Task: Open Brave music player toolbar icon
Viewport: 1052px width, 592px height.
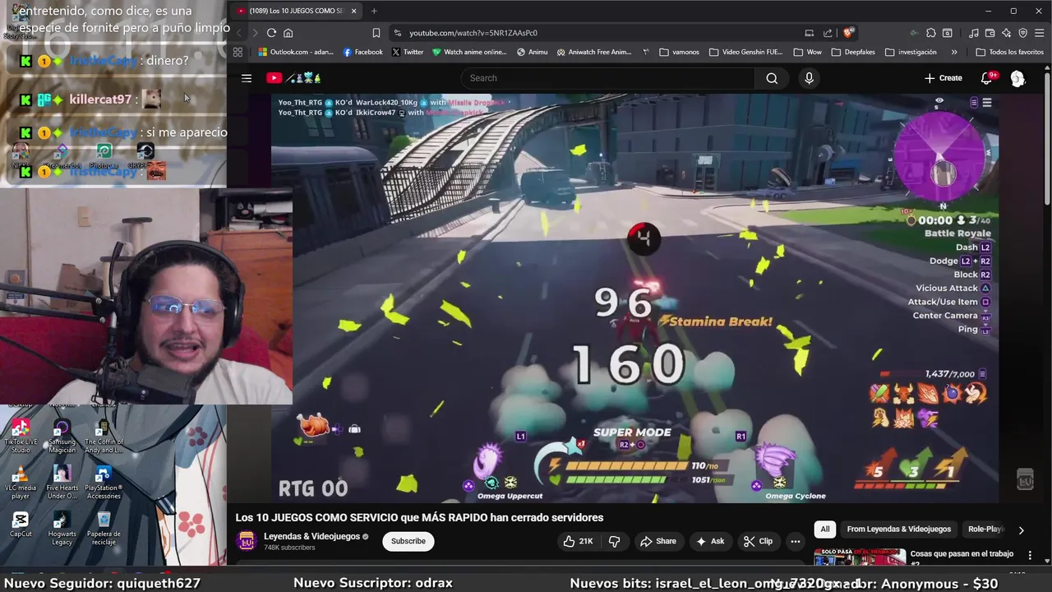Action: [x=973, y=33]
